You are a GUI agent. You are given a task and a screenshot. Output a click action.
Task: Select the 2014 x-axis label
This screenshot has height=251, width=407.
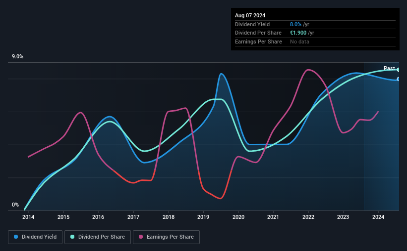point(28,217)
